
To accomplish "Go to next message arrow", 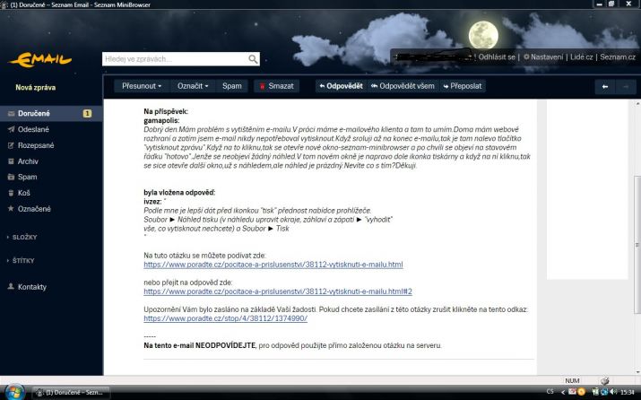I will click(626, 87).
